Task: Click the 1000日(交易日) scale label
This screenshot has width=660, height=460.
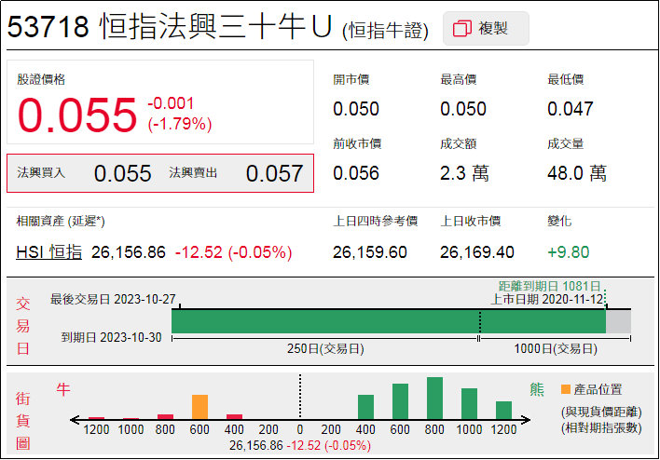Action: click(x=556, y=348)
